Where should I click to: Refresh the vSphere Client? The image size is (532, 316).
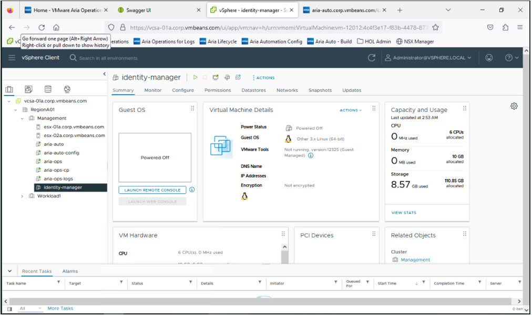point(372,59)
